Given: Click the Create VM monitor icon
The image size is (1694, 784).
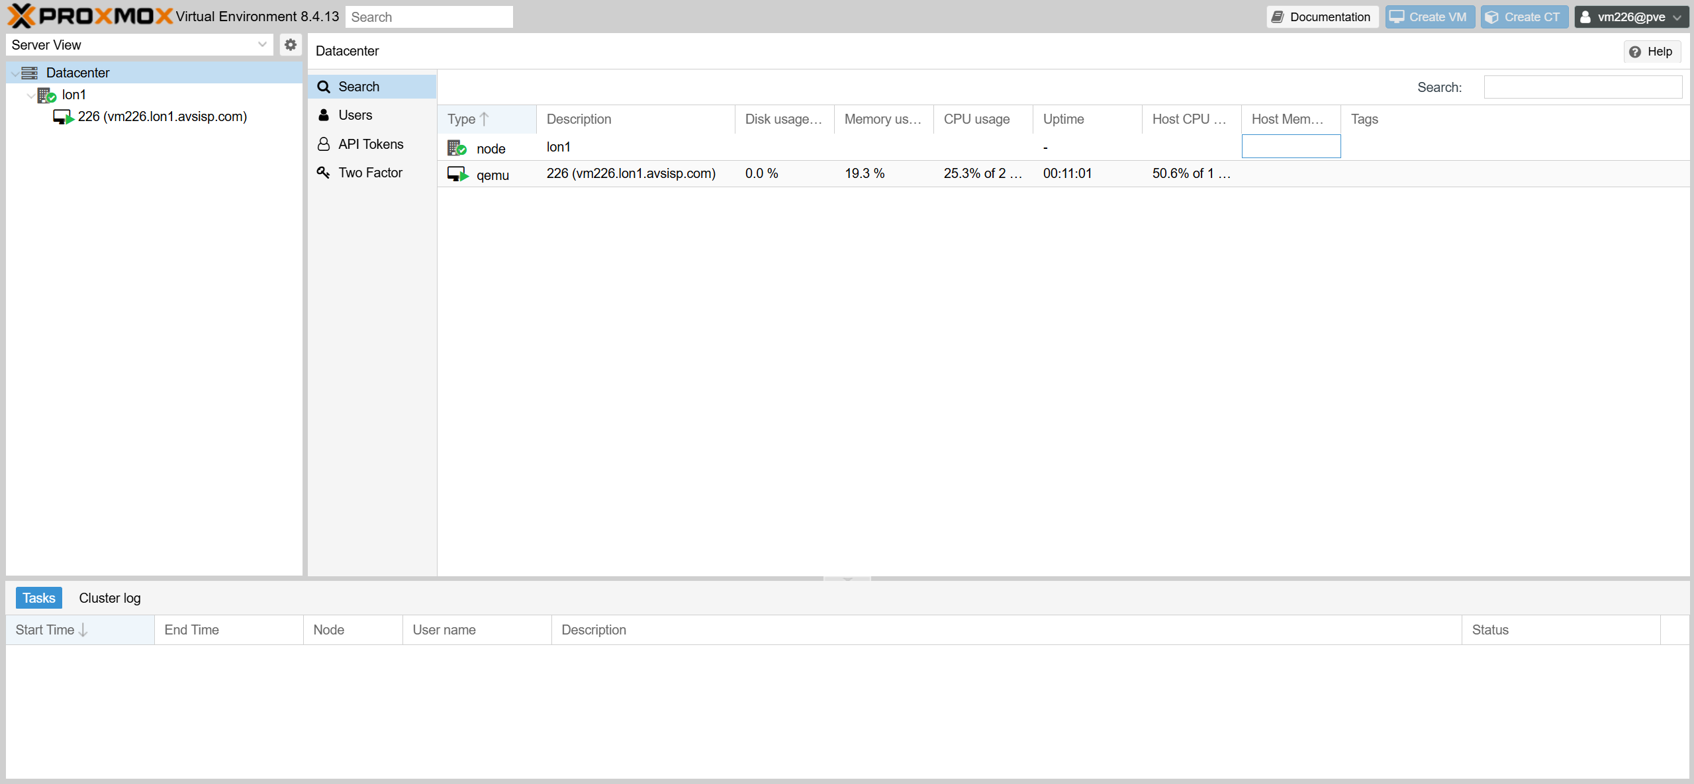Looking at the screenshot, I should point(1397,17).
